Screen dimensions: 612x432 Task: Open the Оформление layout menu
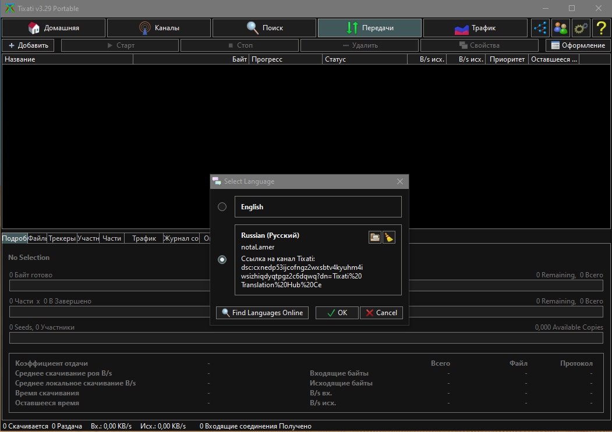point(578,45)
